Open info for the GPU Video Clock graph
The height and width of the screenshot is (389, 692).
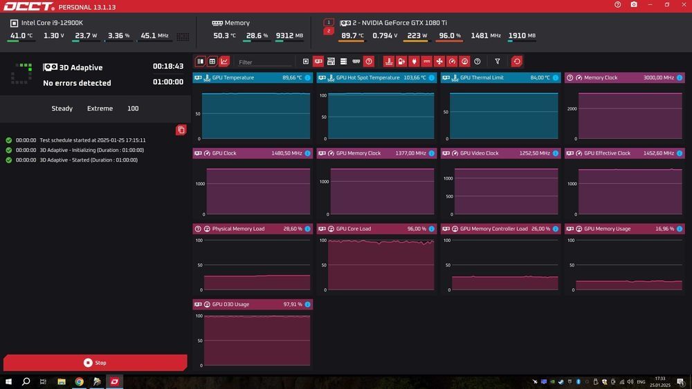tap(556, 153)
